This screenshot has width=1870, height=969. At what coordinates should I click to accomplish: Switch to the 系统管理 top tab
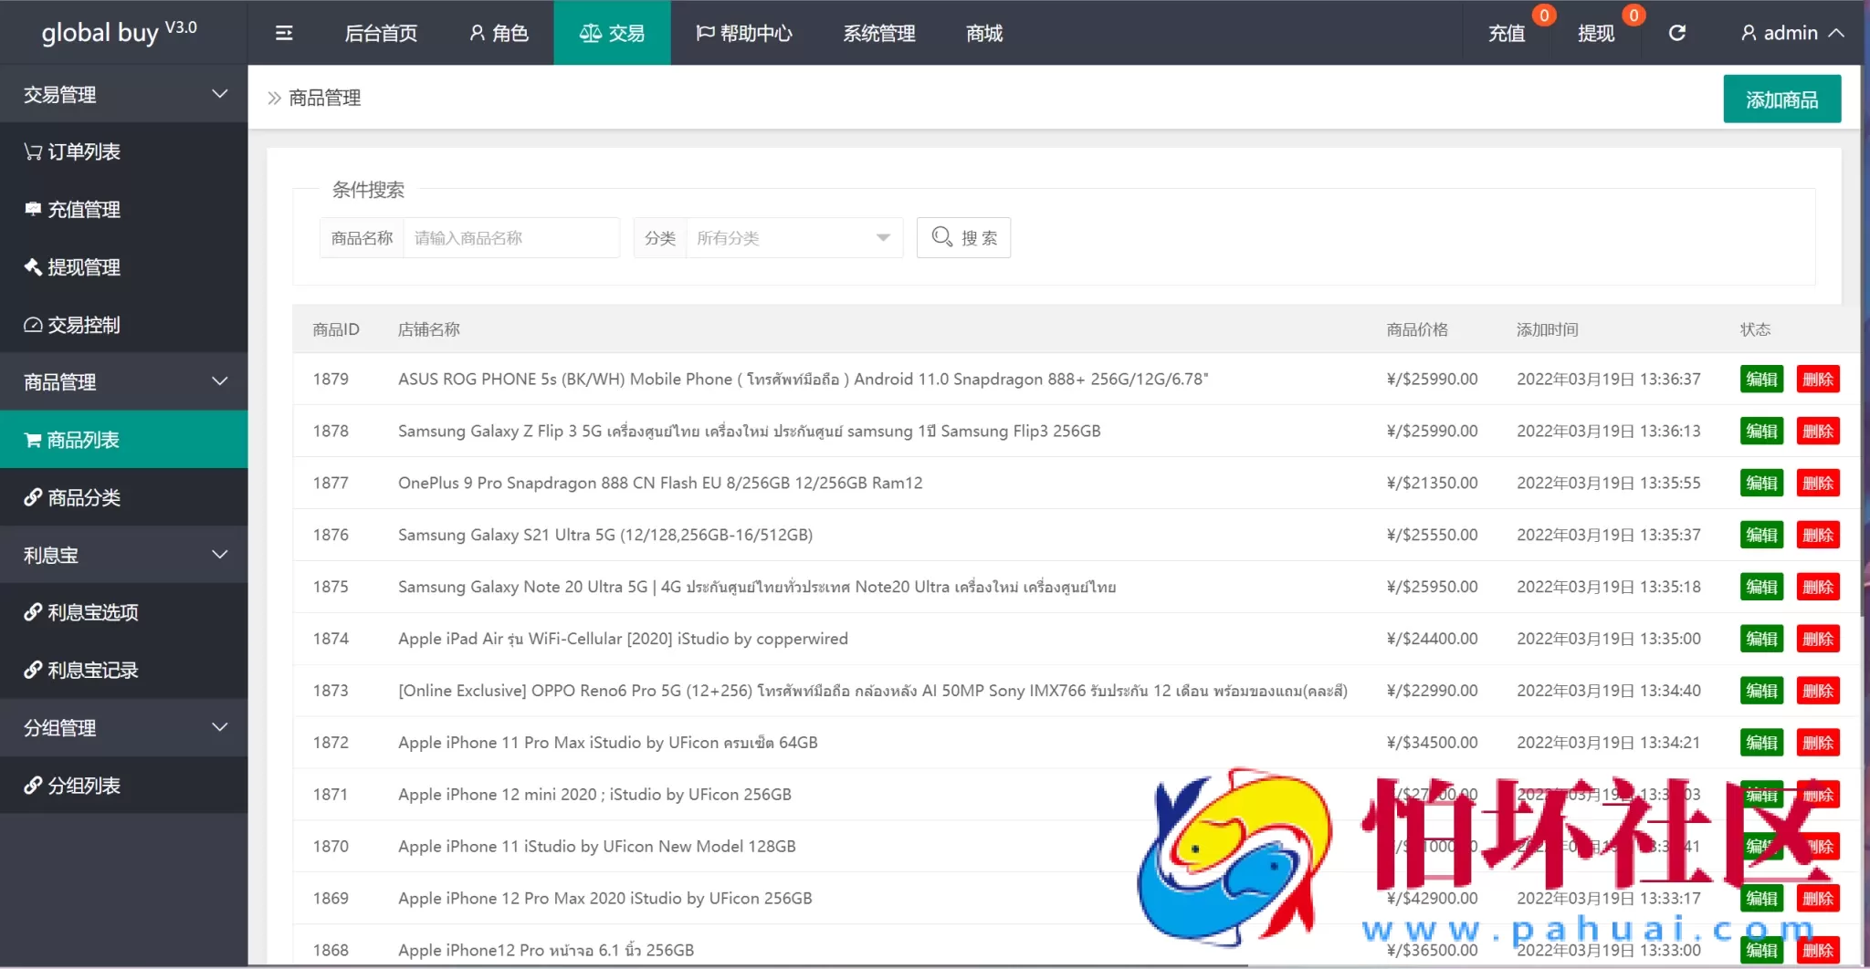pyautogui.click(x=878, y=34)
